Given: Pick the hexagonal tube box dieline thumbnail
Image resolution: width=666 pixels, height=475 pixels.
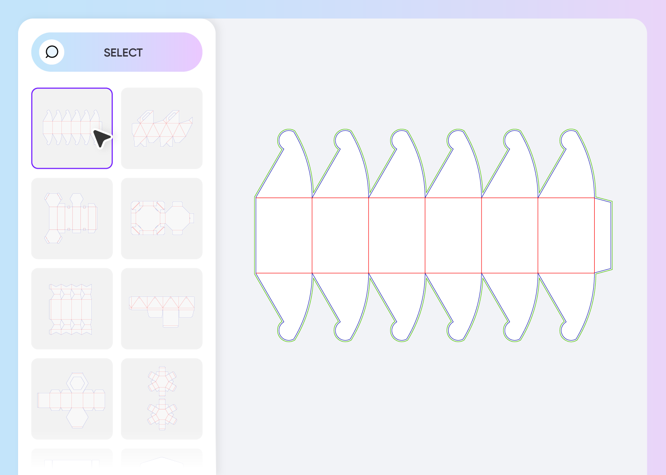Looking at the screenshot, I should pyautogui.click(x=72, y=218).
